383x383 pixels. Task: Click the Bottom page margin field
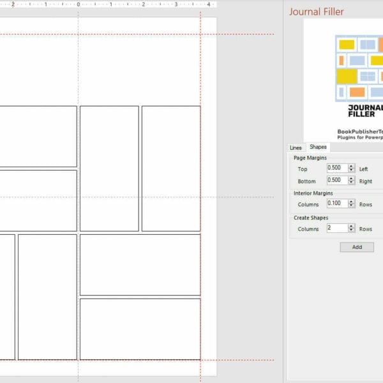click(337, 181)
